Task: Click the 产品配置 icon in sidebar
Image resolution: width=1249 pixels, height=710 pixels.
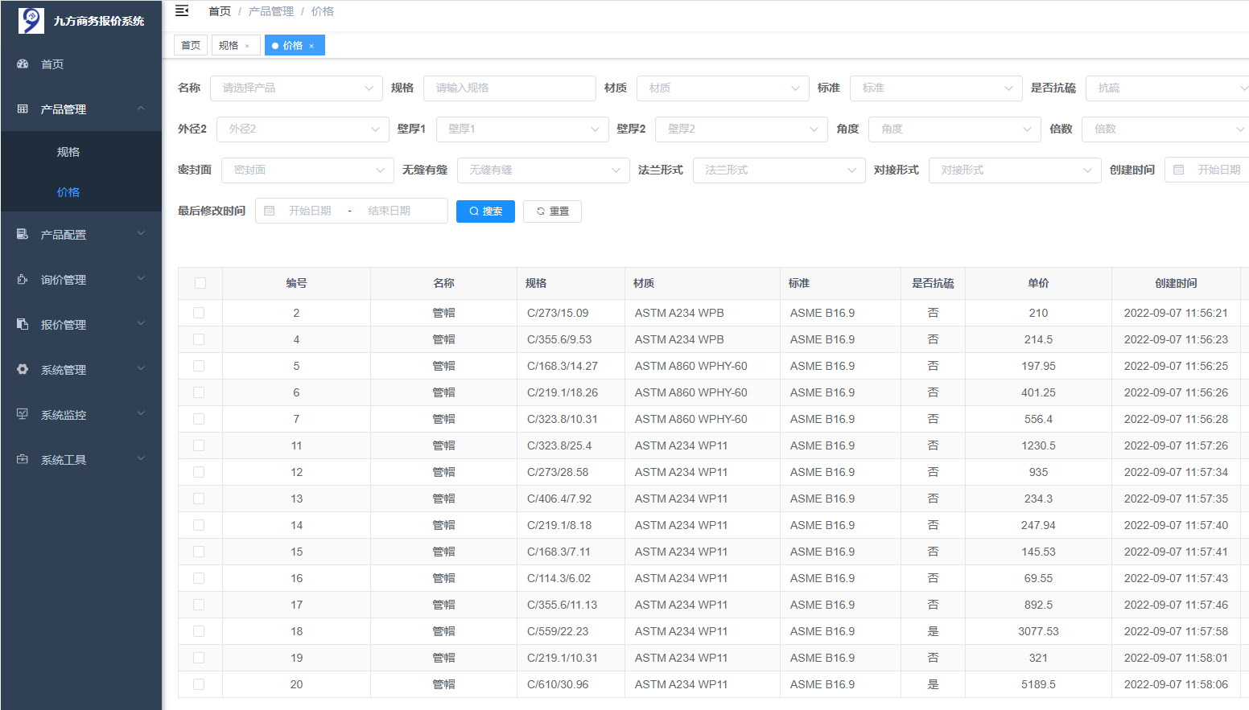Action: coord(23,234)
